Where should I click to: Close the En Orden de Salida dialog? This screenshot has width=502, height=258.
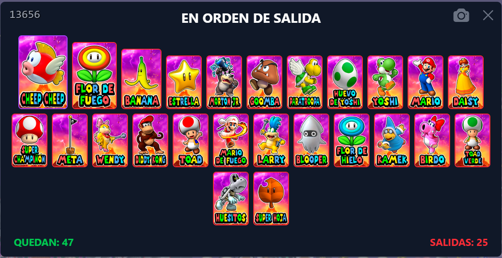pyautogui.click(x=488, y=15)
